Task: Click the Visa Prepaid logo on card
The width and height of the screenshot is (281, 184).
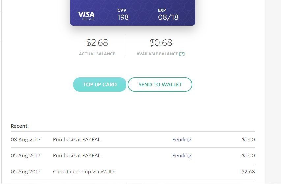Action: tap(86, 15)
